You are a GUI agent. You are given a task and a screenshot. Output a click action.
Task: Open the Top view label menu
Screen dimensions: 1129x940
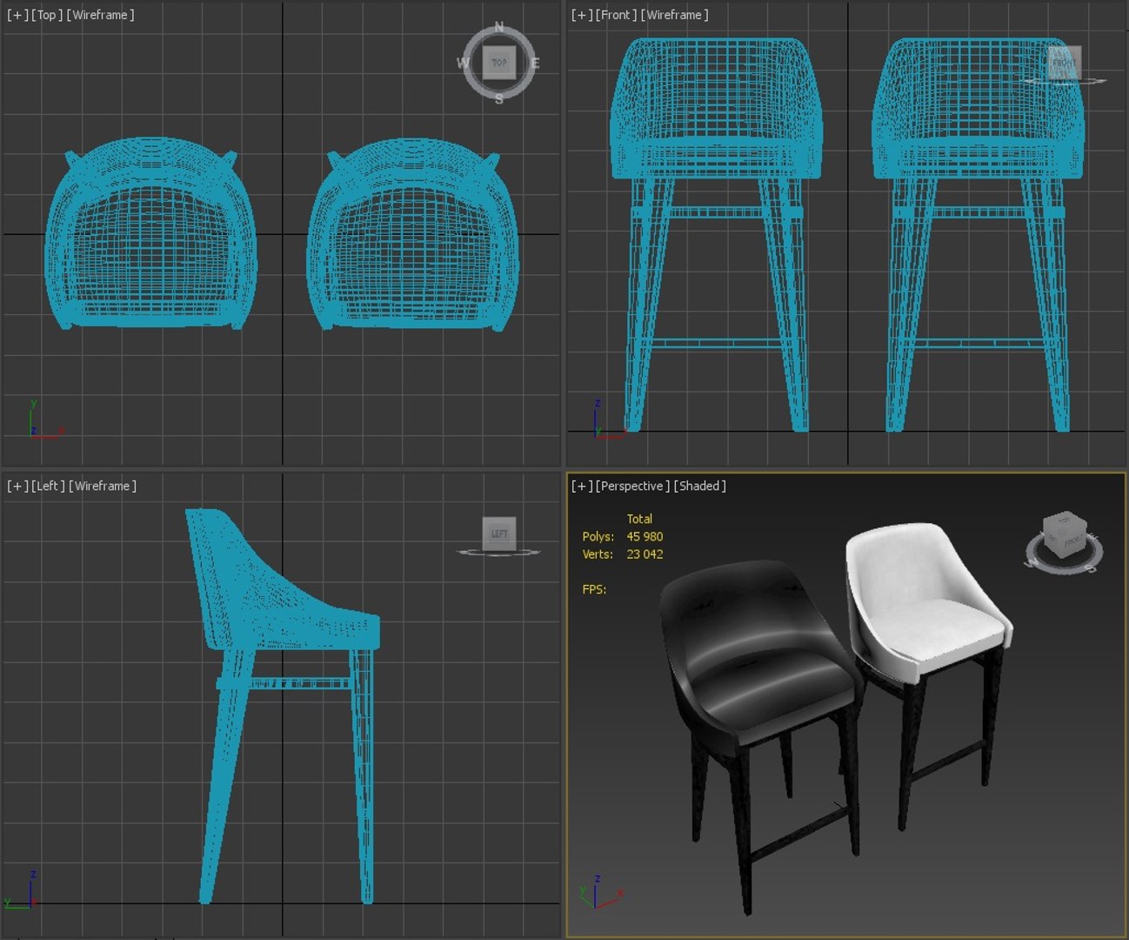tap(47, 15)
